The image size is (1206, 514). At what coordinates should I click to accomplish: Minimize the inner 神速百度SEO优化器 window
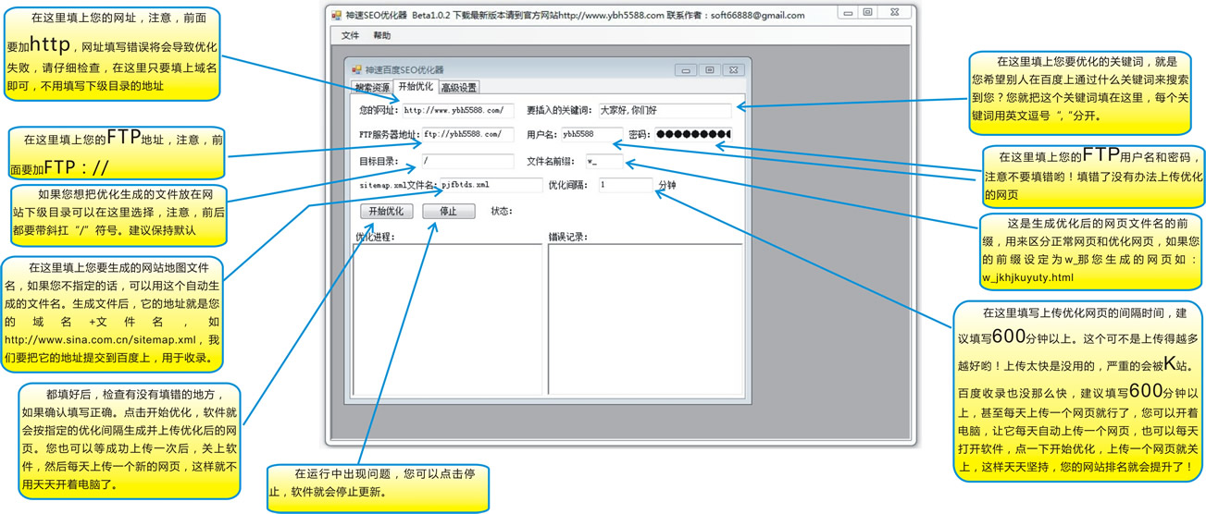(x=685, y=70)
